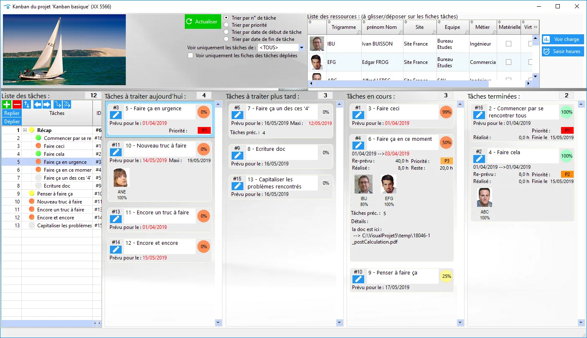Select 'Ecriture doc' task row

[x=51, y=186]
